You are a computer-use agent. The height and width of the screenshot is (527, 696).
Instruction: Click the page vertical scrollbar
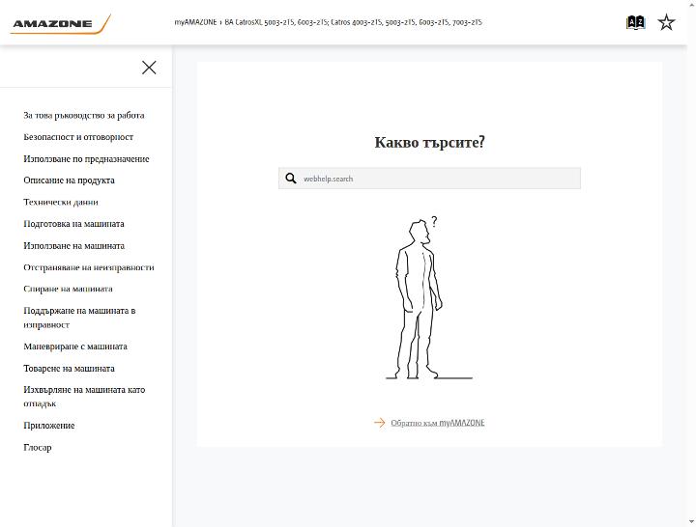691,263
